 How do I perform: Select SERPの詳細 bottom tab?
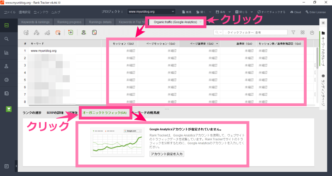pyautogui.click(x=55, y=112)
